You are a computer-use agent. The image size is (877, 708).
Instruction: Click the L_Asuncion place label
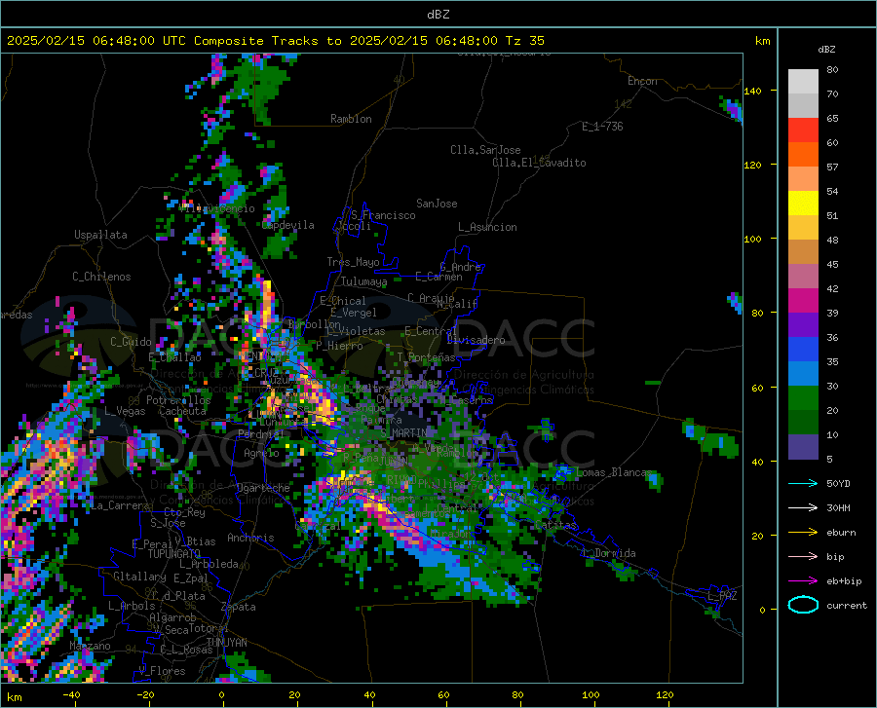(487, 227)
